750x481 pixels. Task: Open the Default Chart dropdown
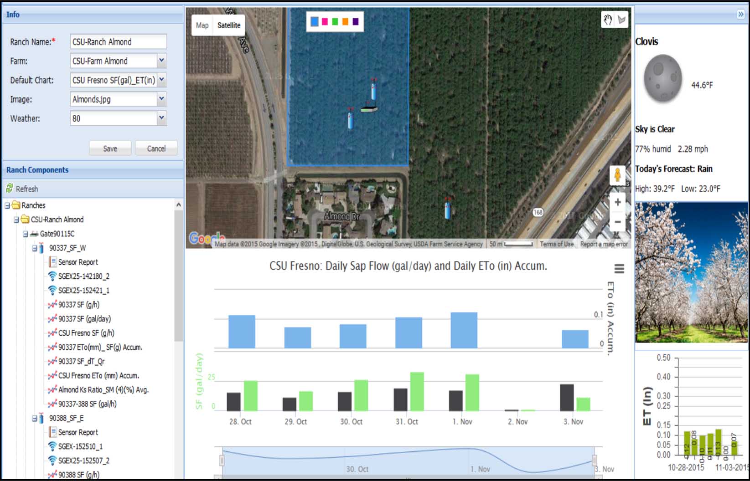pyautogui.click(x=161, y=80)
